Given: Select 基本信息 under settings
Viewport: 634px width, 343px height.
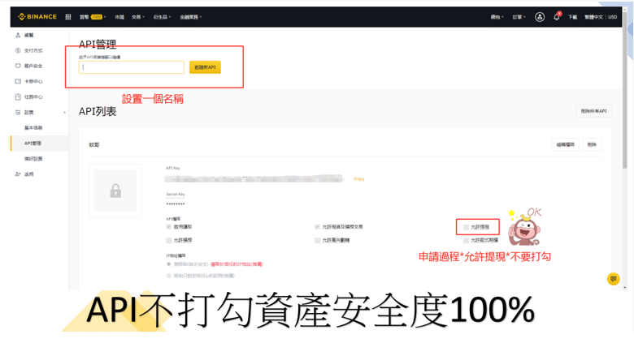Looking at the screenshot, I should pyautogui.click(x=33, y=128).
